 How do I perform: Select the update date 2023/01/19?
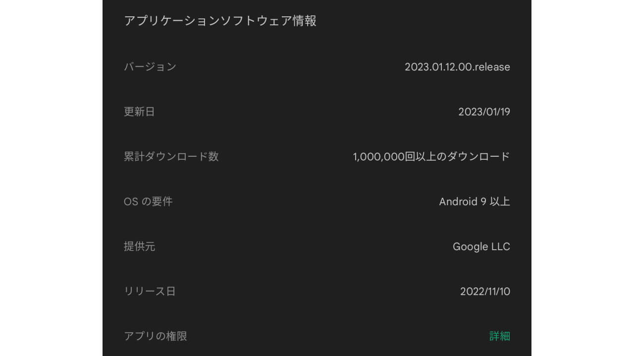(x=484, y=112)
